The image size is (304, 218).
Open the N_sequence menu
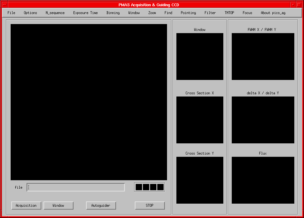point(55,13)
